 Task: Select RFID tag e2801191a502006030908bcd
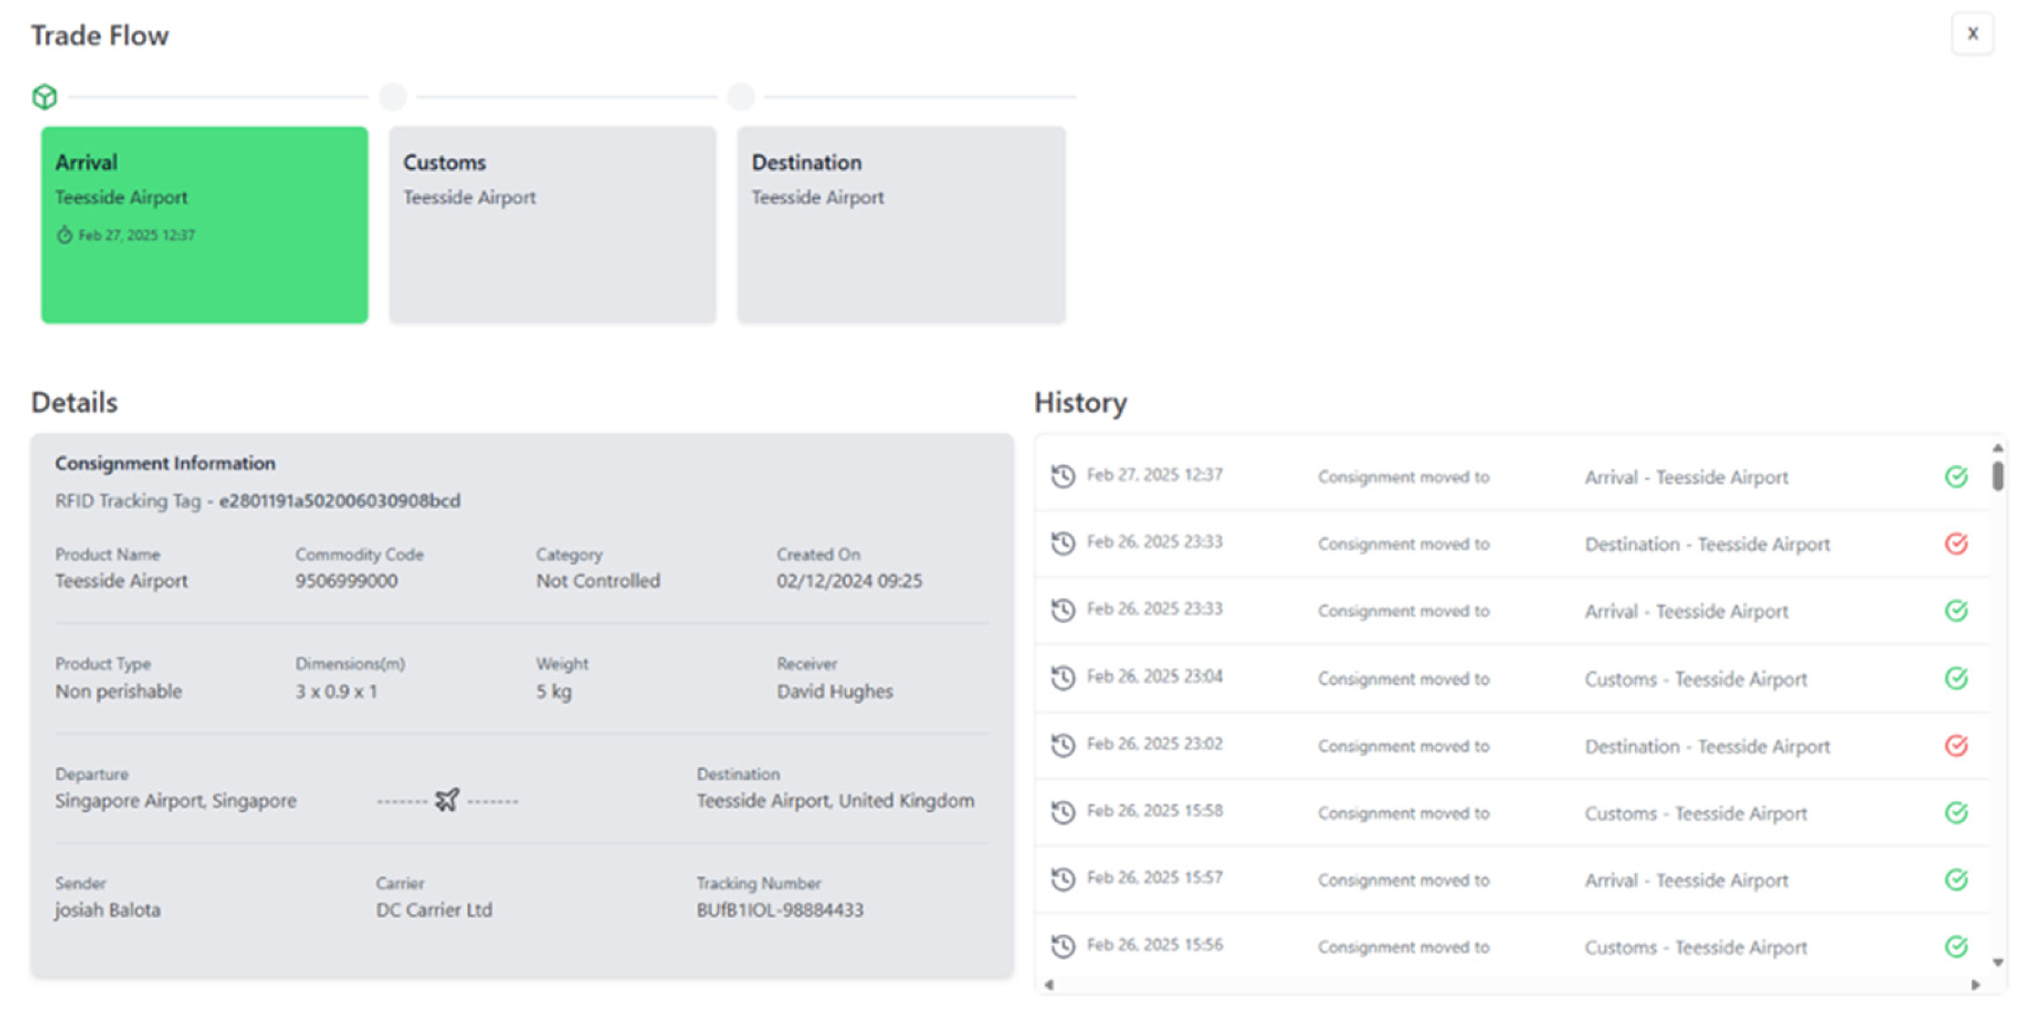[340, 500]
